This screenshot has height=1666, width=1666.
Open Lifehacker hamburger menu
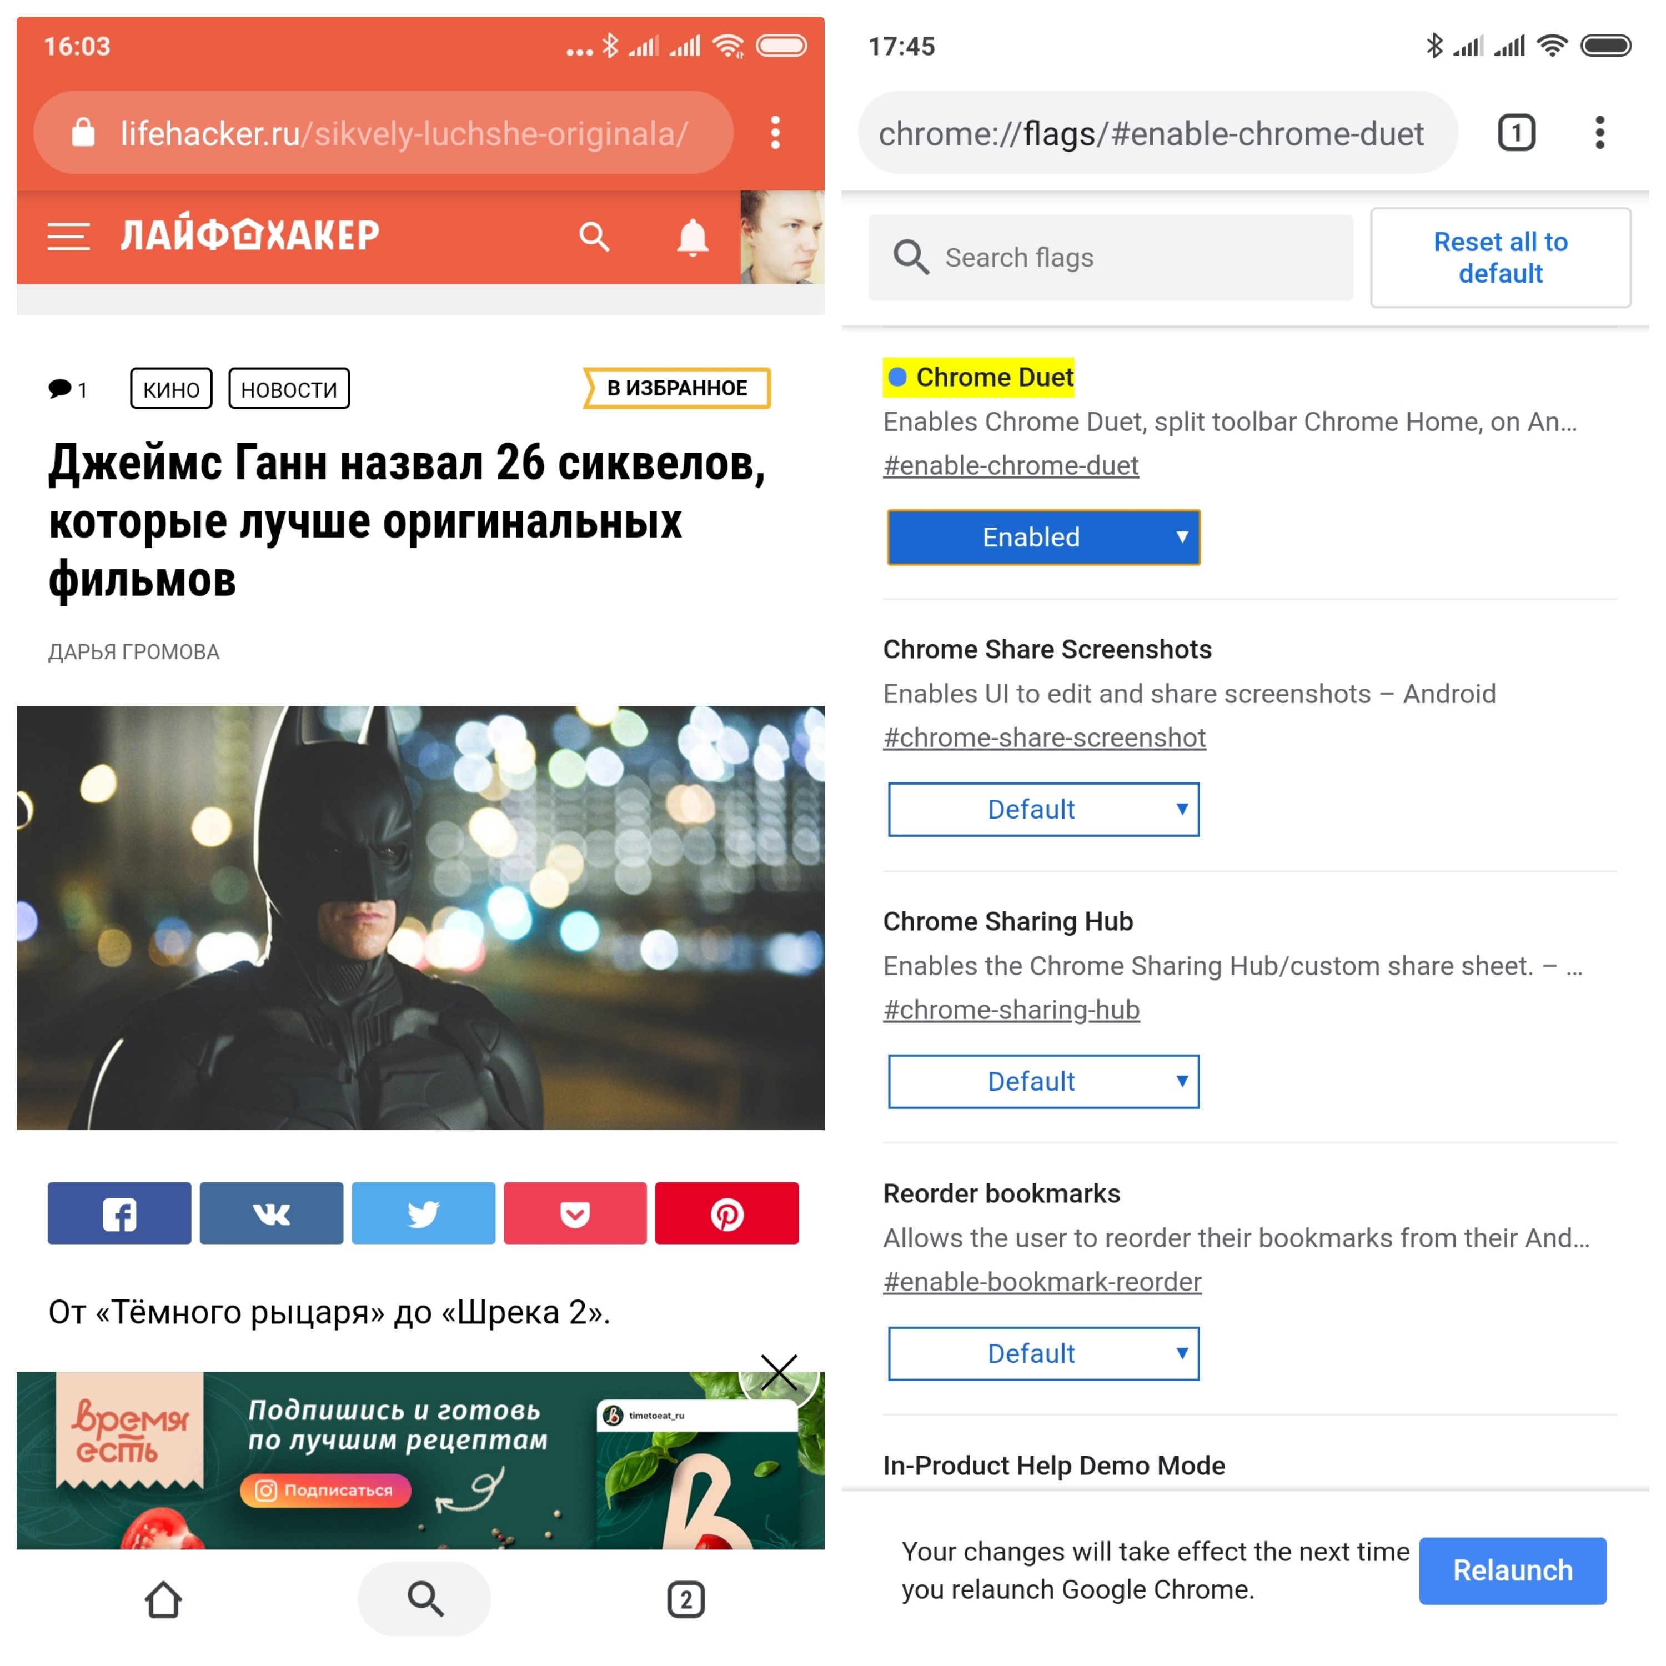[68, 236]
